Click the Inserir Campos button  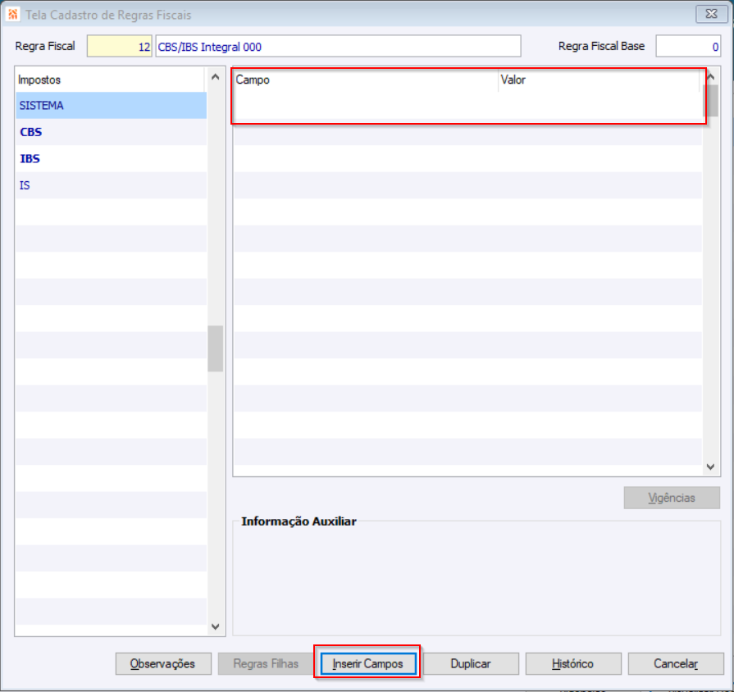coord(368,663)
